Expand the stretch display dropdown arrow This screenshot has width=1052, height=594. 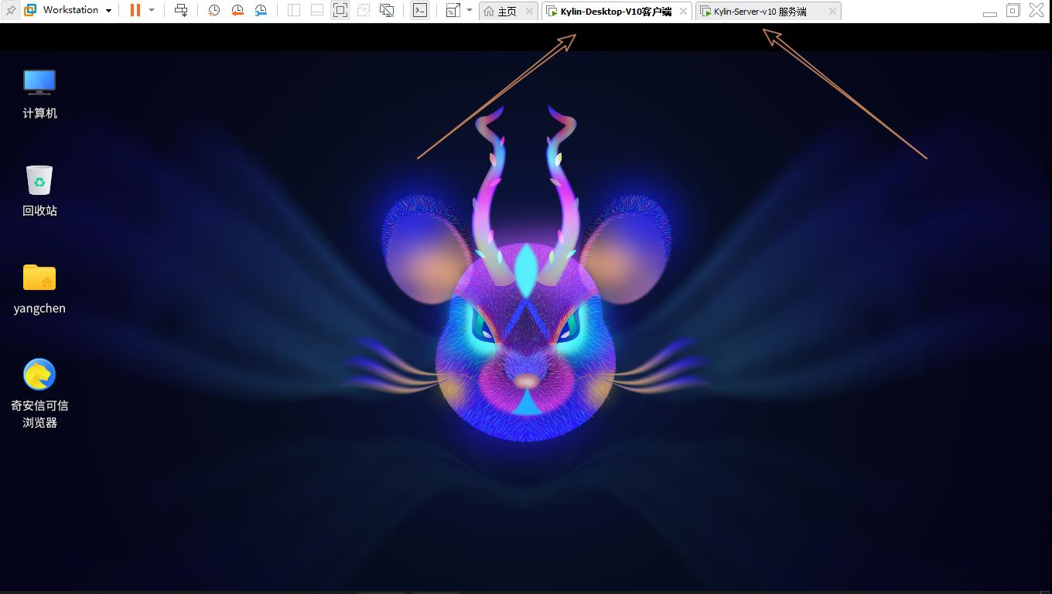click(470, 11)
